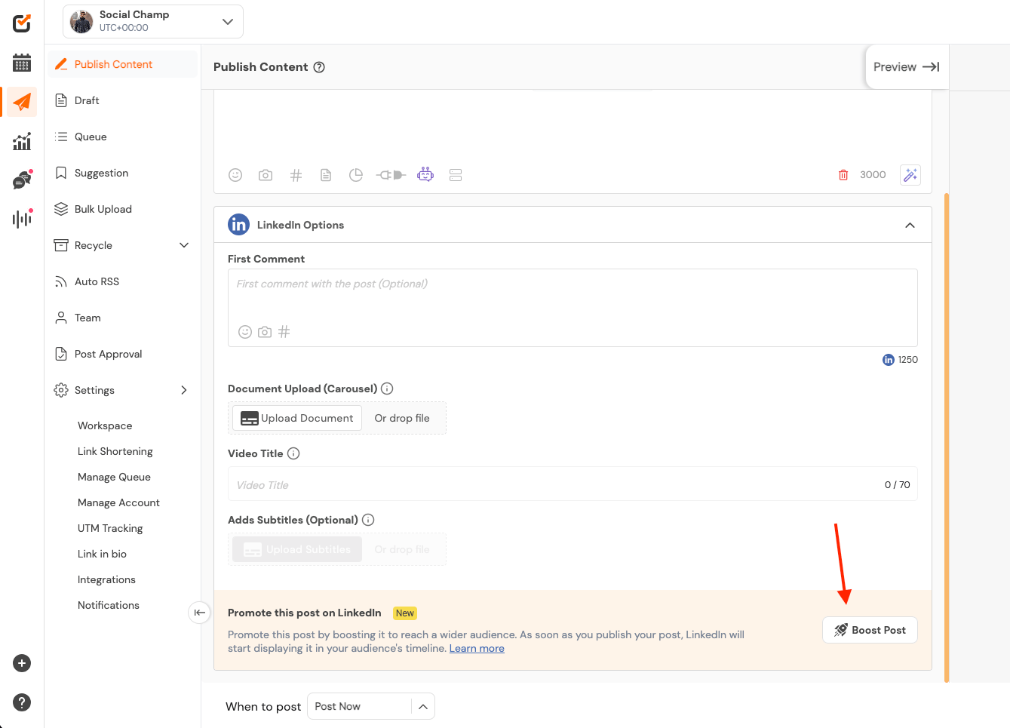The image size is (1010, 728).
Task: Open the calendar view in left rail
Action: (22, 63)
